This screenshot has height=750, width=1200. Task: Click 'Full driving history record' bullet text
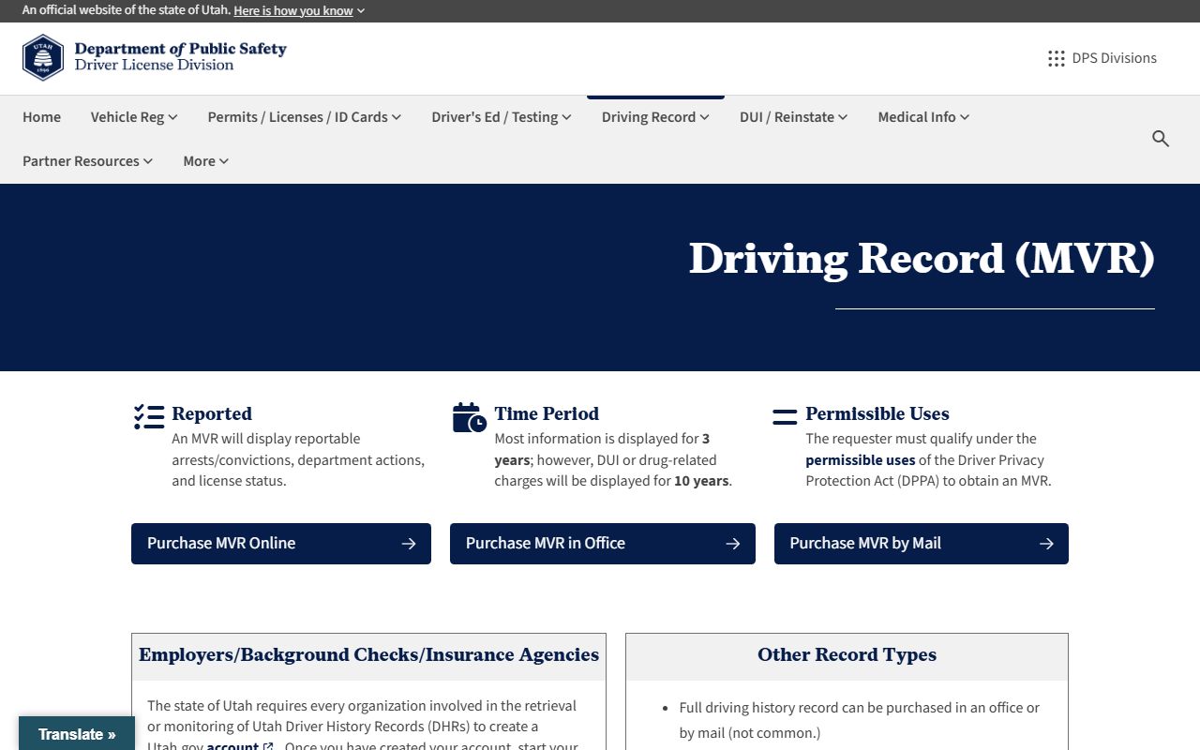pyautogui.click(x=860, y=720)
